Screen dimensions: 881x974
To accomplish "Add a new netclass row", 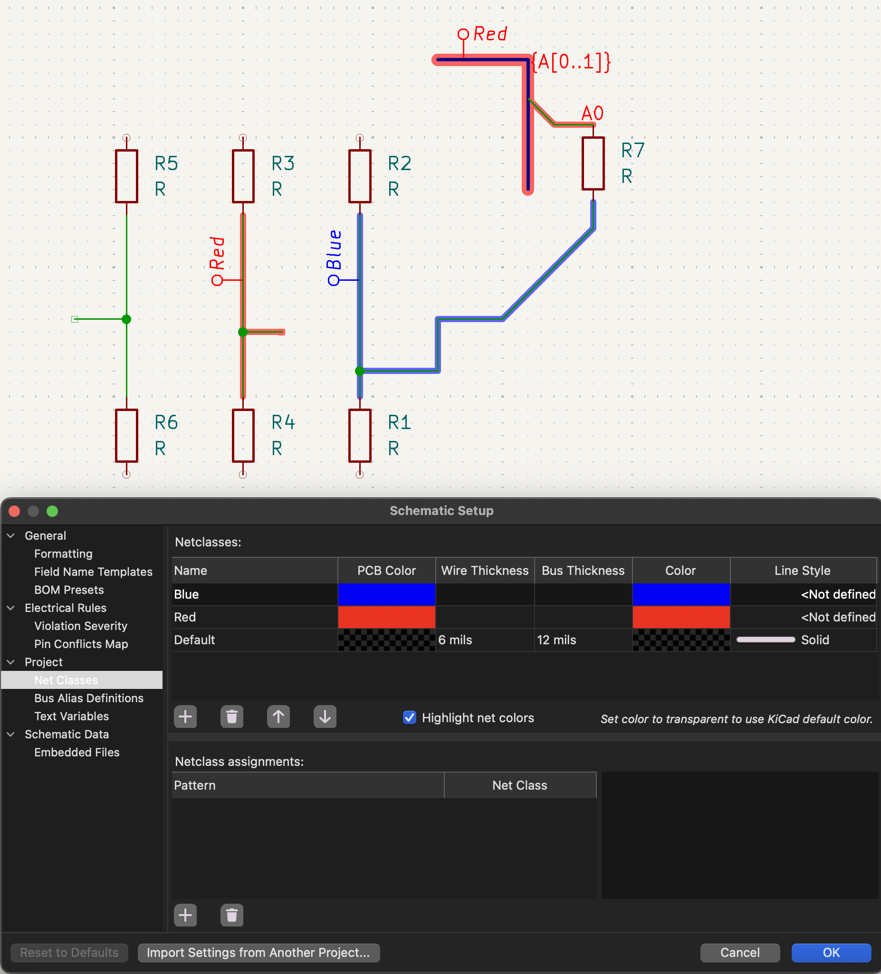I will tap(185, 716).
